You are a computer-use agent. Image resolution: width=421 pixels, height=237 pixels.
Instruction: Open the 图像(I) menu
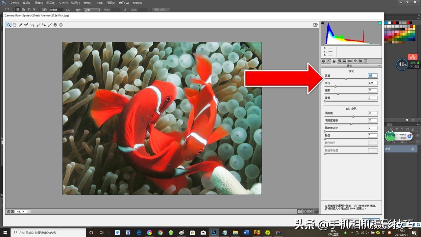38,3
